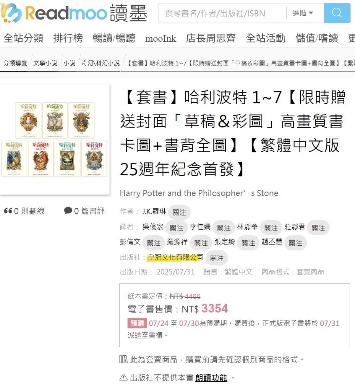Screen dimensions: 355x392
Task: Expand the 進階 advanced search dropdown
Action: click(x=303, y=13)
